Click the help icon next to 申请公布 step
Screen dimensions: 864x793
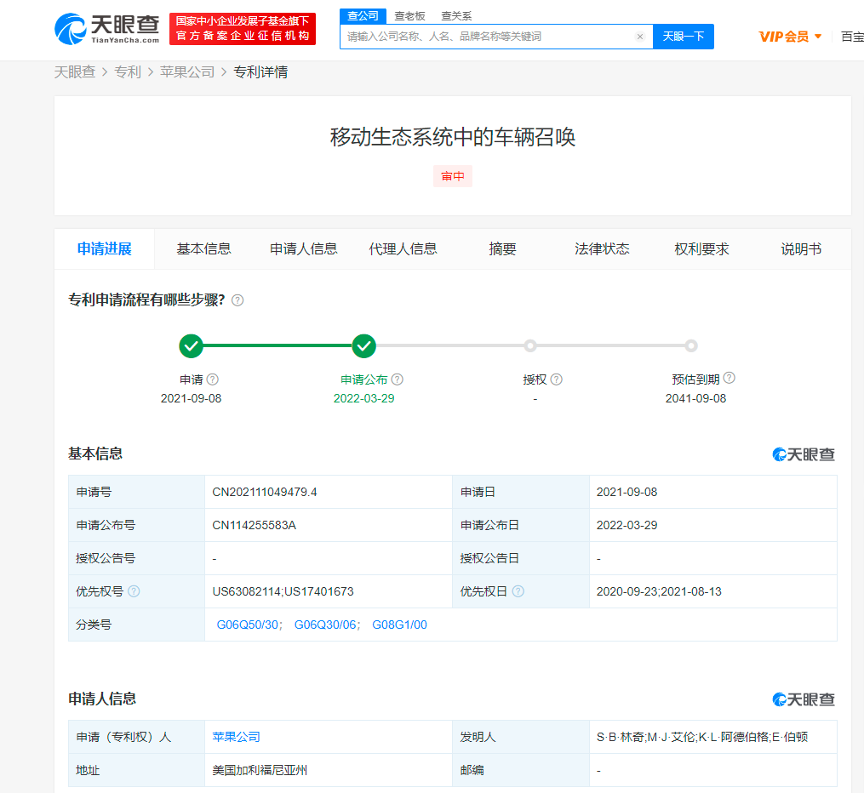tap(398, 379)
